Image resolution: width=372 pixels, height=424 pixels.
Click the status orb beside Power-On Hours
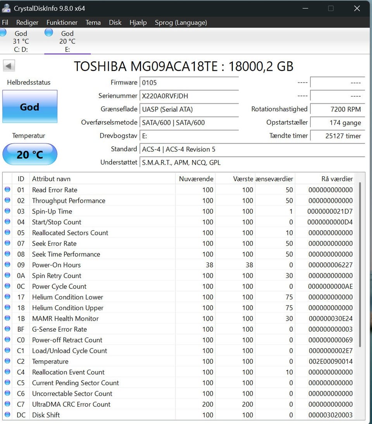pos(7,265)
